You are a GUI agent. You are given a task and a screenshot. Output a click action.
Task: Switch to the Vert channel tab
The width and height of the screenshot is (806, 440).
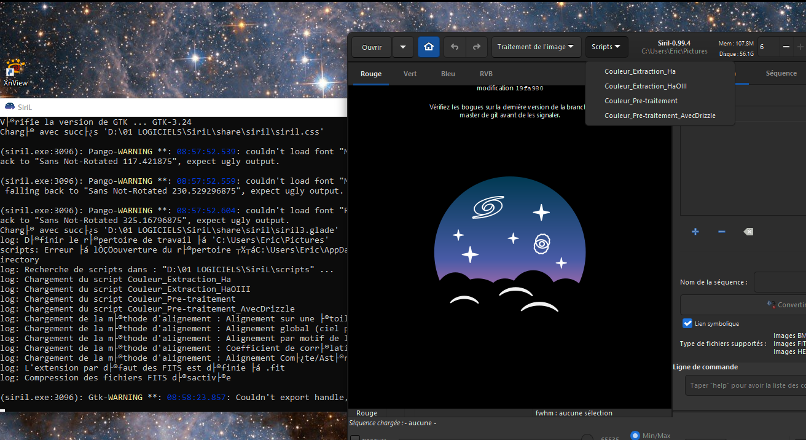410,74
